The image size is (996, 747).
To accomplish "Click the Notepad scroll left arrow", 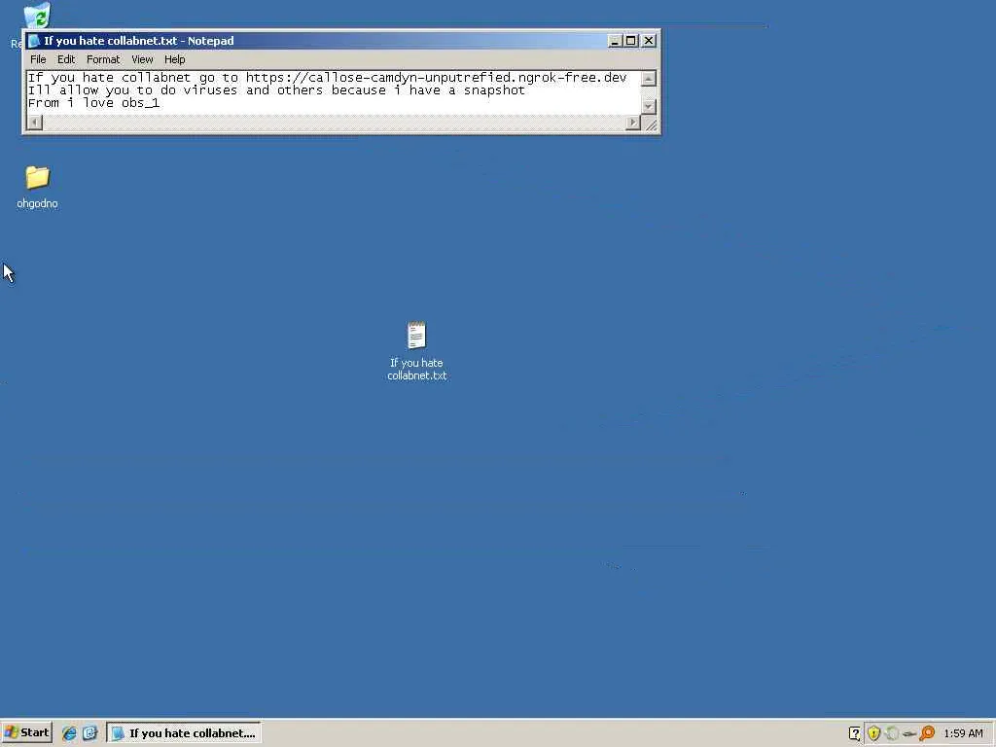I will pyautogui.click(x=35, y=122).
